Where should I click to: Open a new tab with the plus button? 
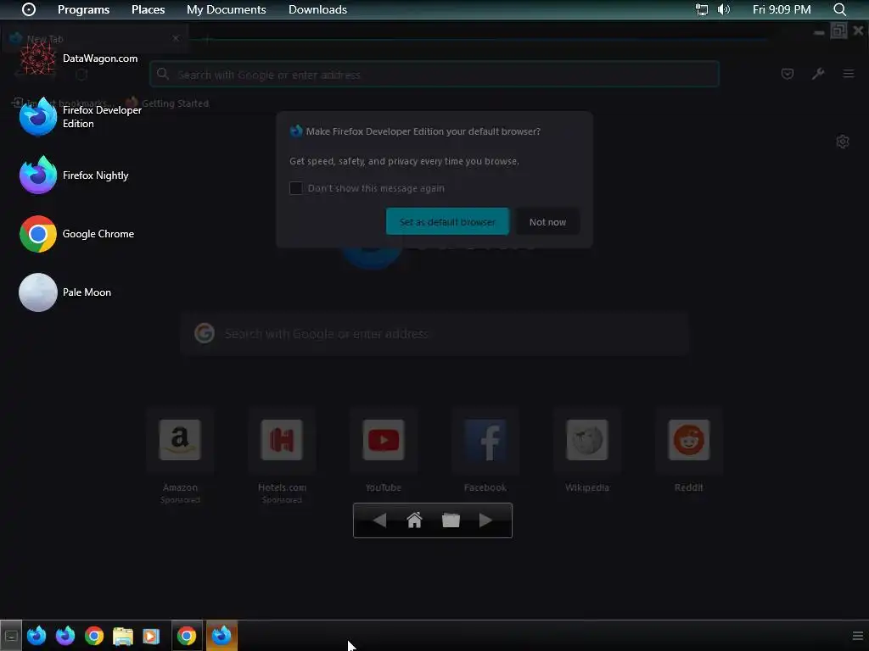tap(207, 39)
